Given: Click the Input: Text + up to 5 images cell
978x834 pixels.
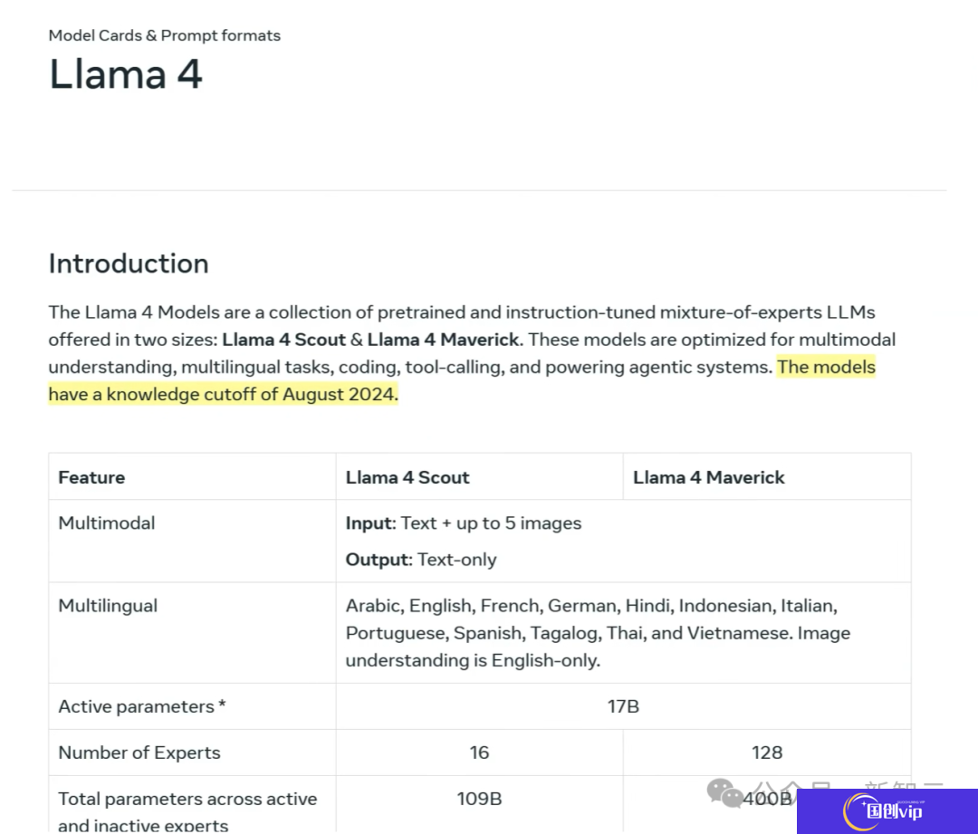Looking at the screenshot, I should point(464,522).
